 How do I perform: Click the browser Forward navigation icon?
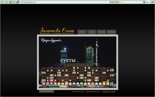click(x=7, y=2)
